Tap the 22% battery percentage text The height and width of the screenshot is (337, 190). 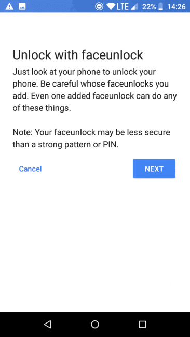[149, 7]
